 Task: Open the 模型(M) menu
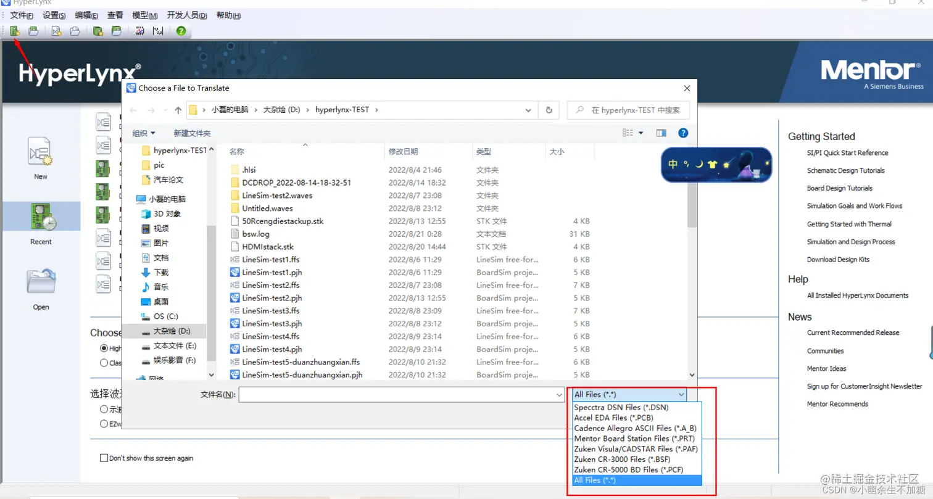145,15
